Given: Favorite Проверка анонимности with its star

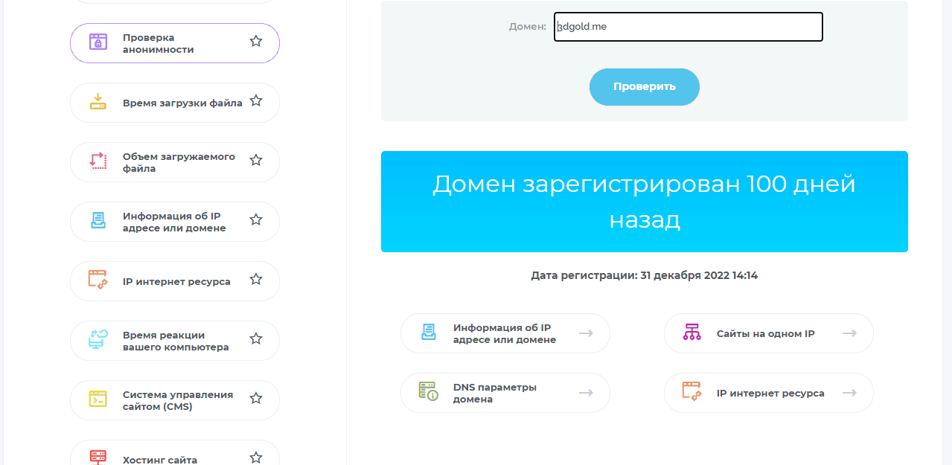Looking at the screenshot, I should [x=256, y=42].
